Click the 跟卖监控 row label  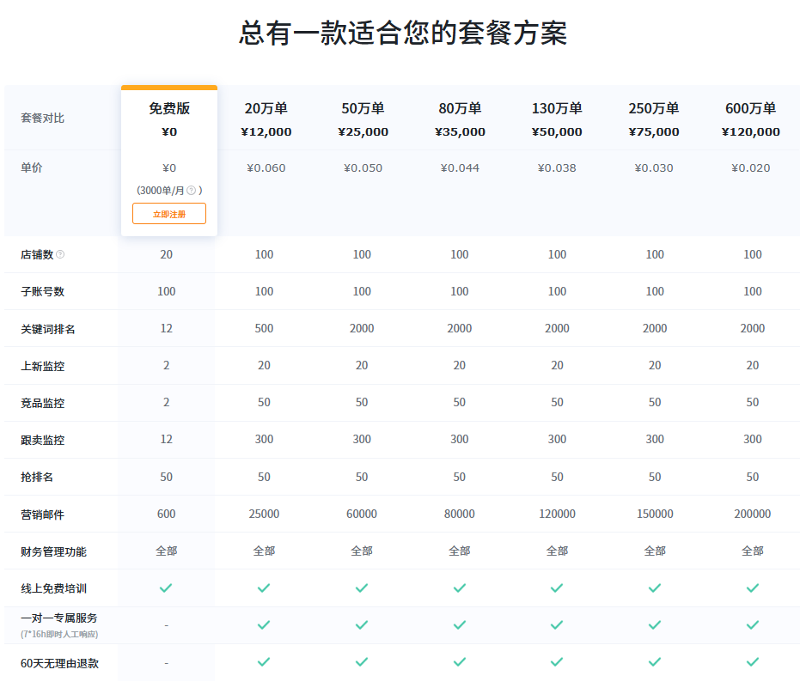point(42,440)
